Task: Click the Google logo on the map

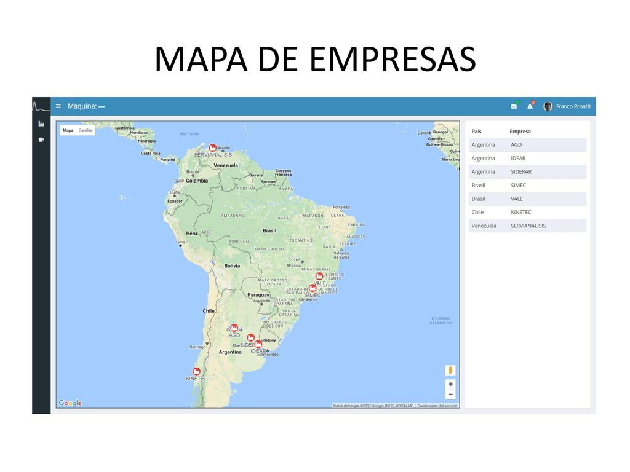Action: click(70, 403)
